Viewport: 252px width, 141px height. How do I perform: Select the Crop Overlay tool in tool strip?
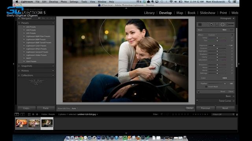[200, 24]
